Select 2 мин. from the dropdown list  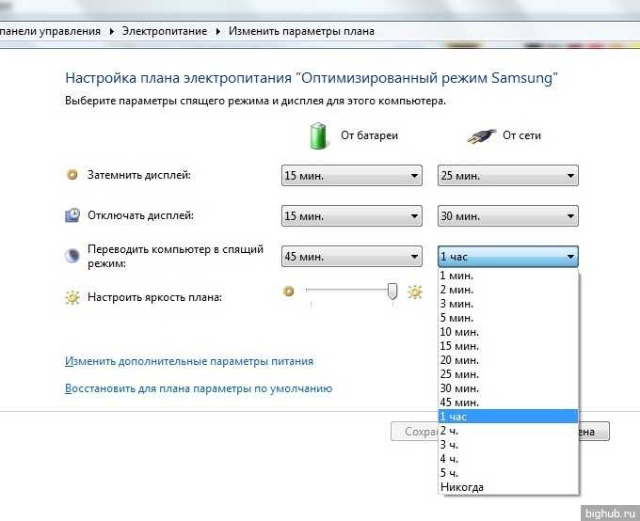click(x=508, y=290)
